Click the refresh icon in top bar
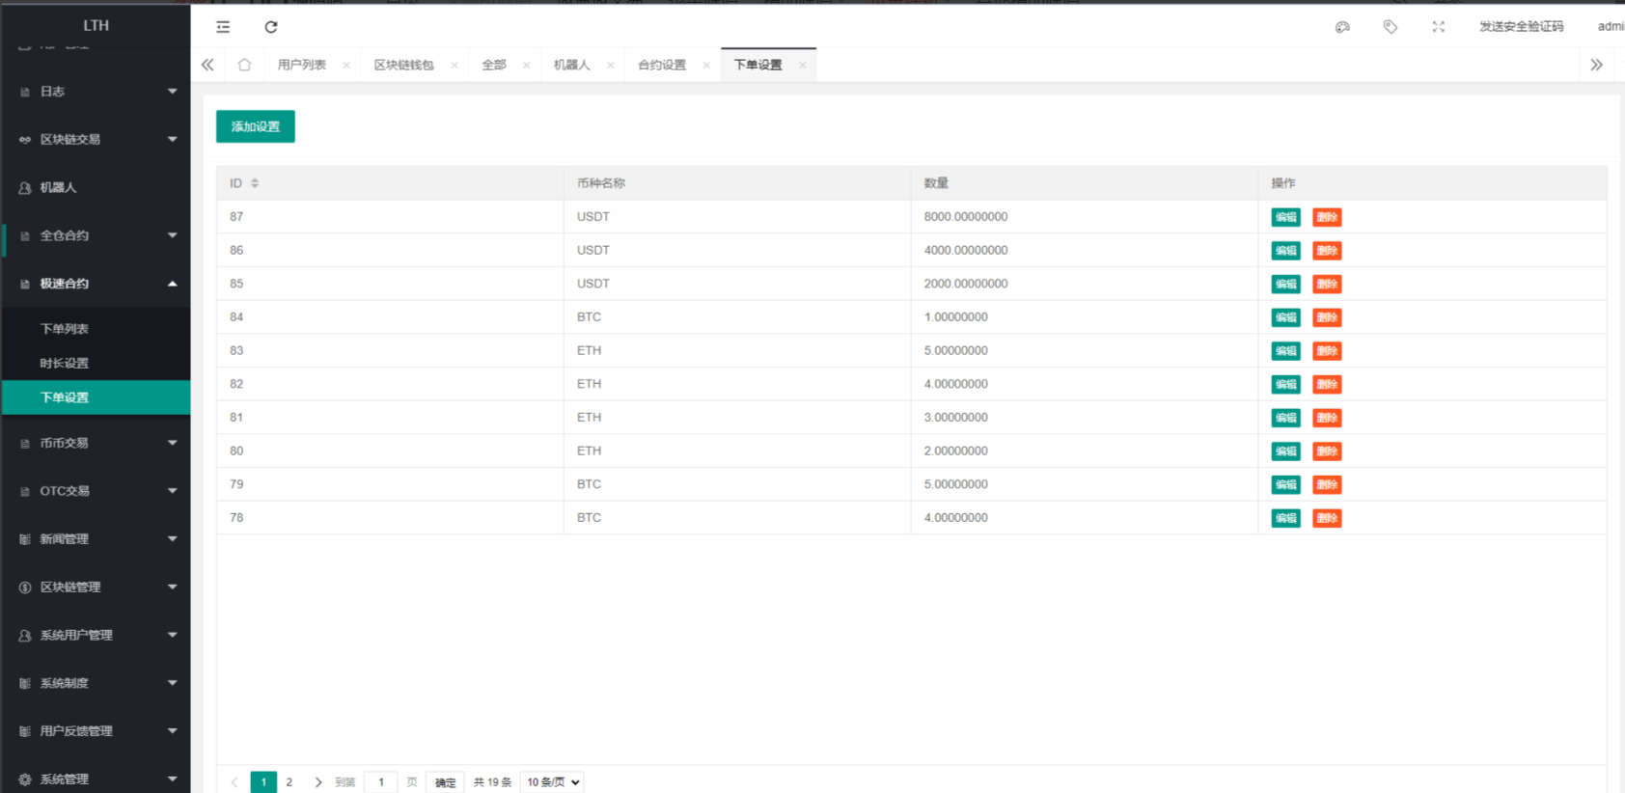Viewport: 1625px width, 793px height. click(x=271, y=27)
